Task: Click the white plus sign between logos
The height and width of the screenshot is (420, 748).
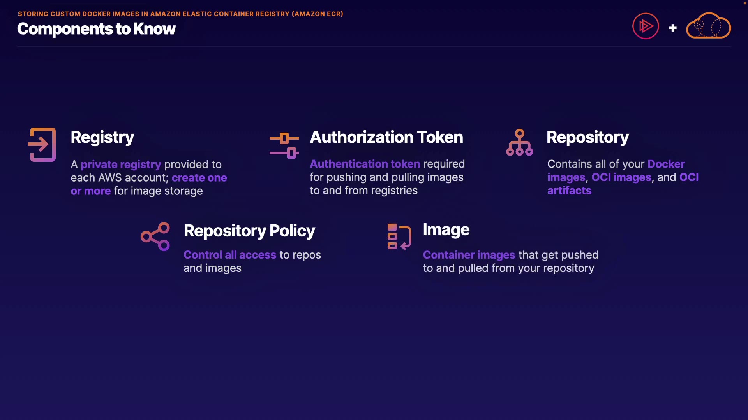Action: click(672, 28)
